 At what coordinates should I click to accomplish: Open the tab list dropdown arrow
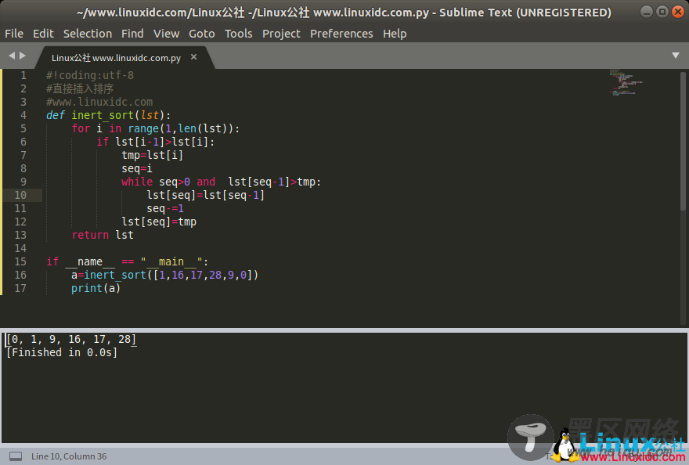(676, 56)
